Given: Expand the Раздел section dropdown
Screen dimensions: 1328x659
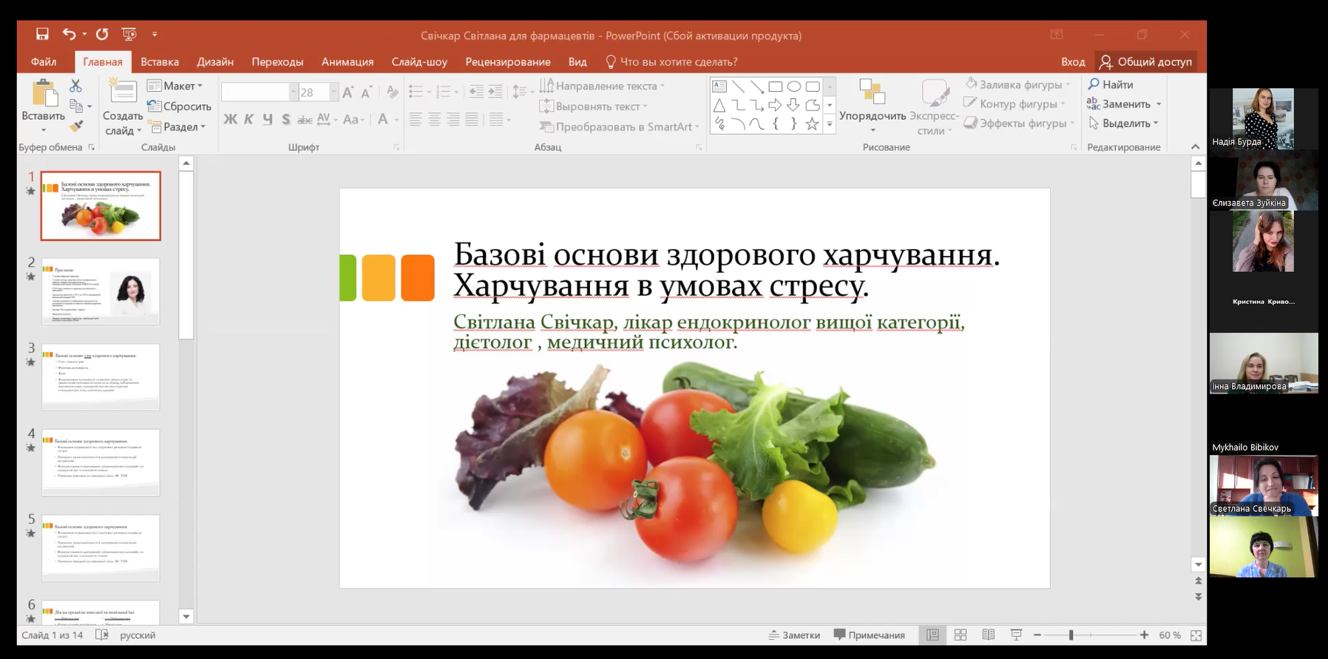Looking at the screenshot, I should point(177,126).
